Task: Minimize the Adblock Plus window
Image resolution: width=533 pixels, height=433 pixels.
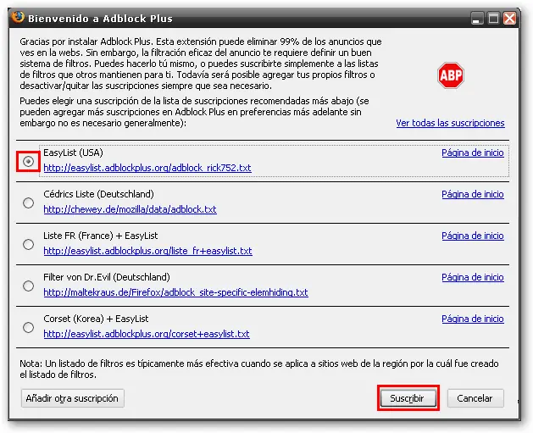Action: pos(477,18)
